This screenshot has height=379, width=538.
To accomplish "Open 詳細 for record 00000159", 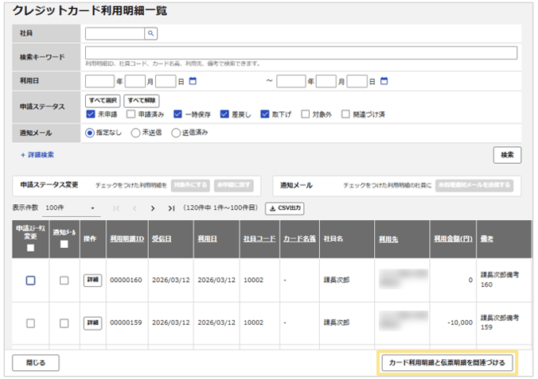I will [x=92, y=323].
